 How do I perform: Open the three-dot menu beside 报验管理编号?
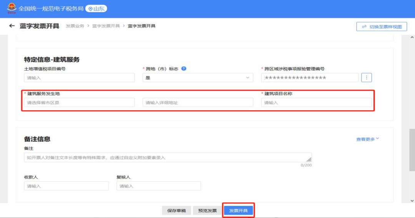367,78
